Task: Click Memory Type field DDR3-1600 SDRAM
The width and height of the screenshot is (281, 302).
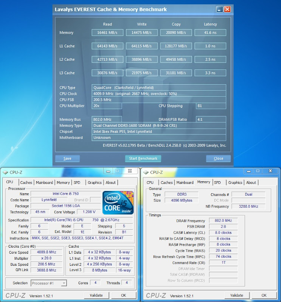Action: coord(159,126)
